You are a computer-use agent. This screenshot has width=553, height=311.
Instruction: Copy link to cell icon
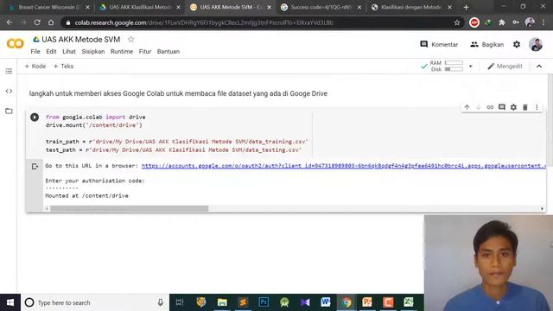(x=490, y=107)
